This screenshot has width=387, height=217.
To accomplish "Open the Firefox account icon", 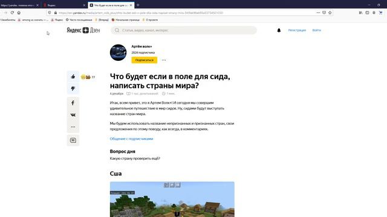I will pos(374,13).
